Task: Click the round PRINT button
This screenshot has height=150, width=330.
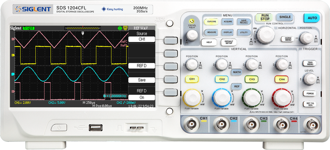Action: click(x=169, y=111)
